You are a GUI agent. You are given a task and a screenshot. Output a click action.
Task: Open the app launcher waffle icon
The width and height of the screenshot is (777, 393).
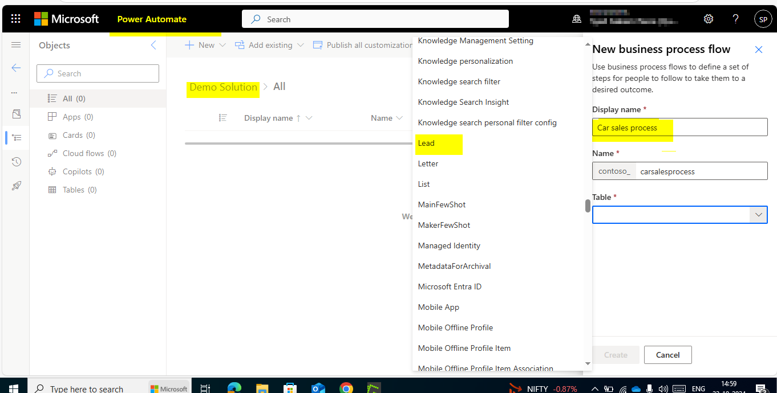click(15, 19)
